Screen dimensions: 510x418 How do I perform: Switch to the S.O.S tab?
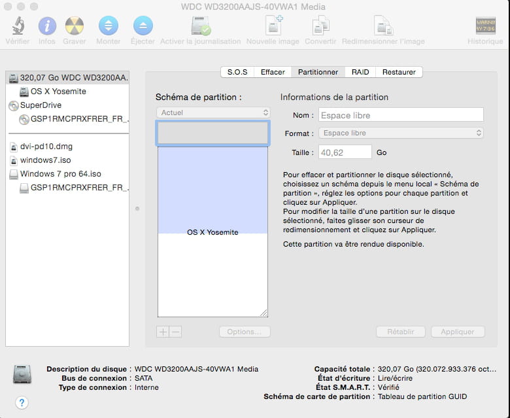point(237,72)
